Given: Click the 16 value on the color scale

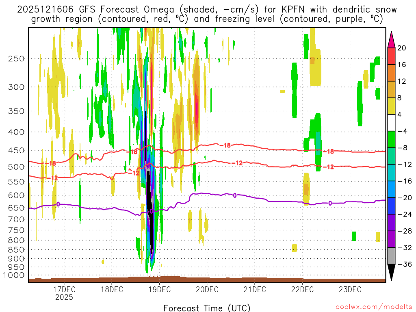Looking at the screenshot, I should (402, 65).
